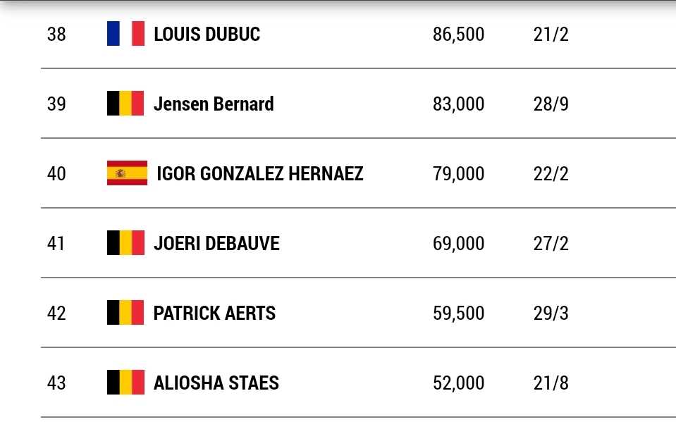The width and height of the screenshot is (676, 422).
Task: Open ALIOSHA STAES profile
Action: point(216,383)
